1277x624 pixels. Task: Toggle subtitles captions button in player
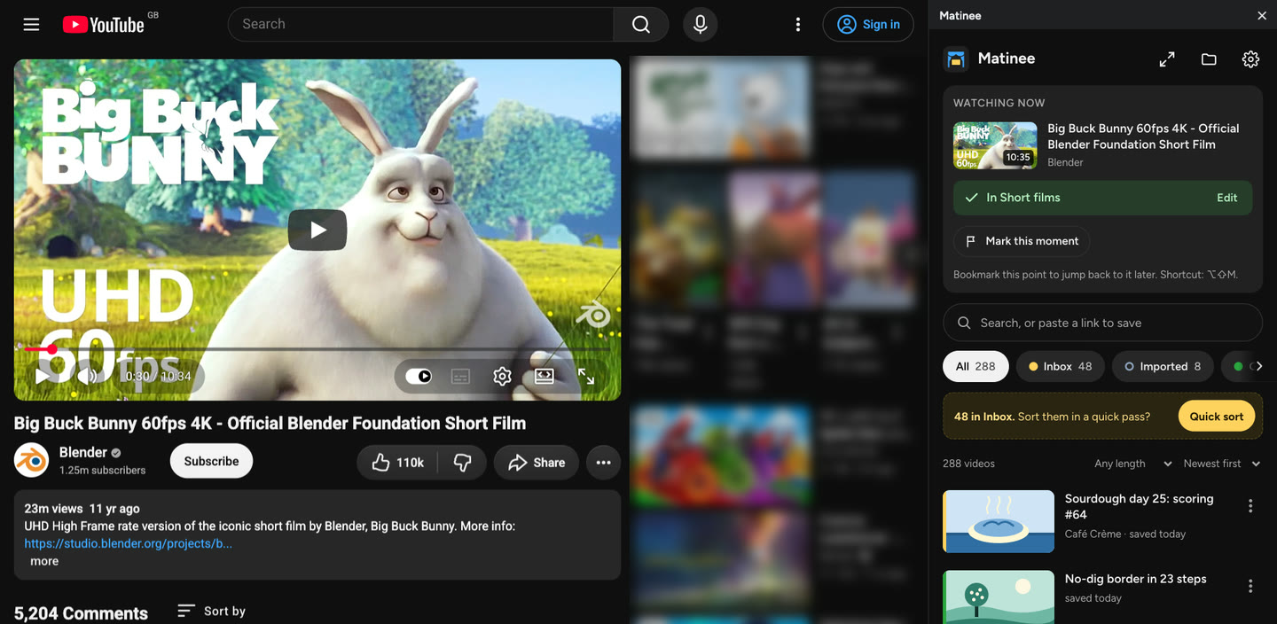[460, 377]
